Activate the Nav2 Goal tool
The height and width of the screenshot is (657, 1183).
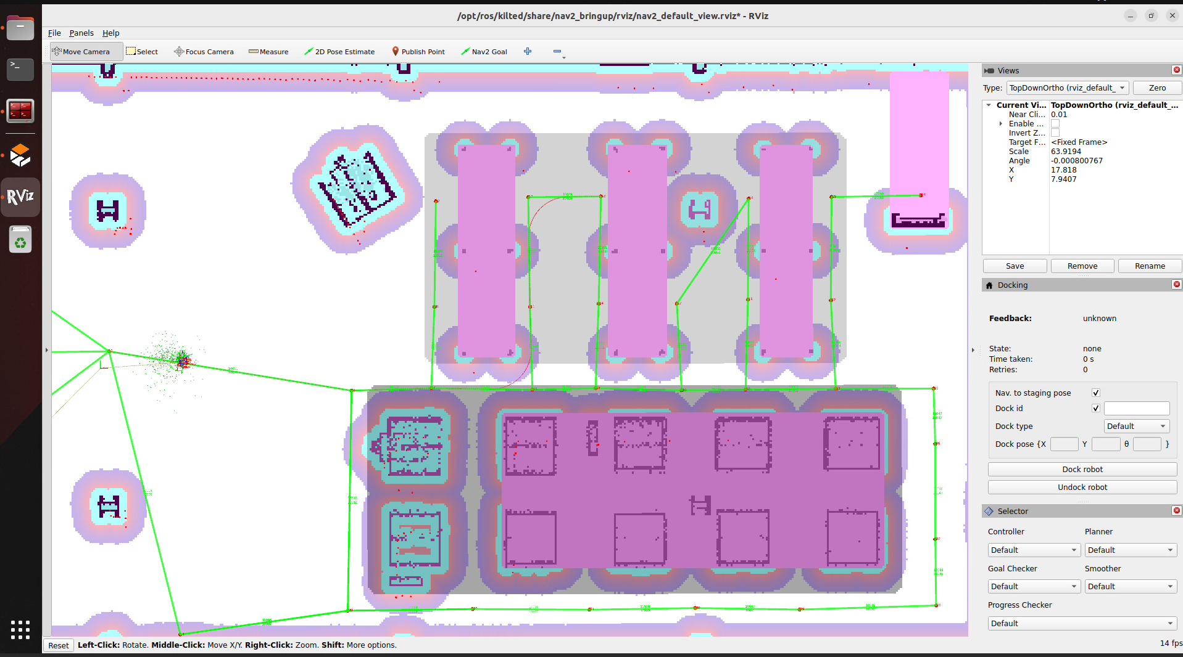[484, 52]
